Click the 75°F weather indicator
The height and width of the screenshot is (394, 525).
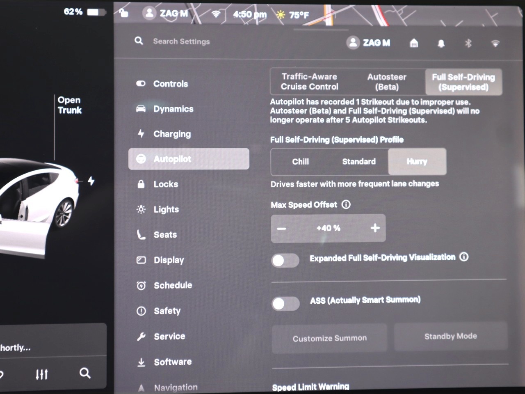pyautogui.click(x=292, y=15)
